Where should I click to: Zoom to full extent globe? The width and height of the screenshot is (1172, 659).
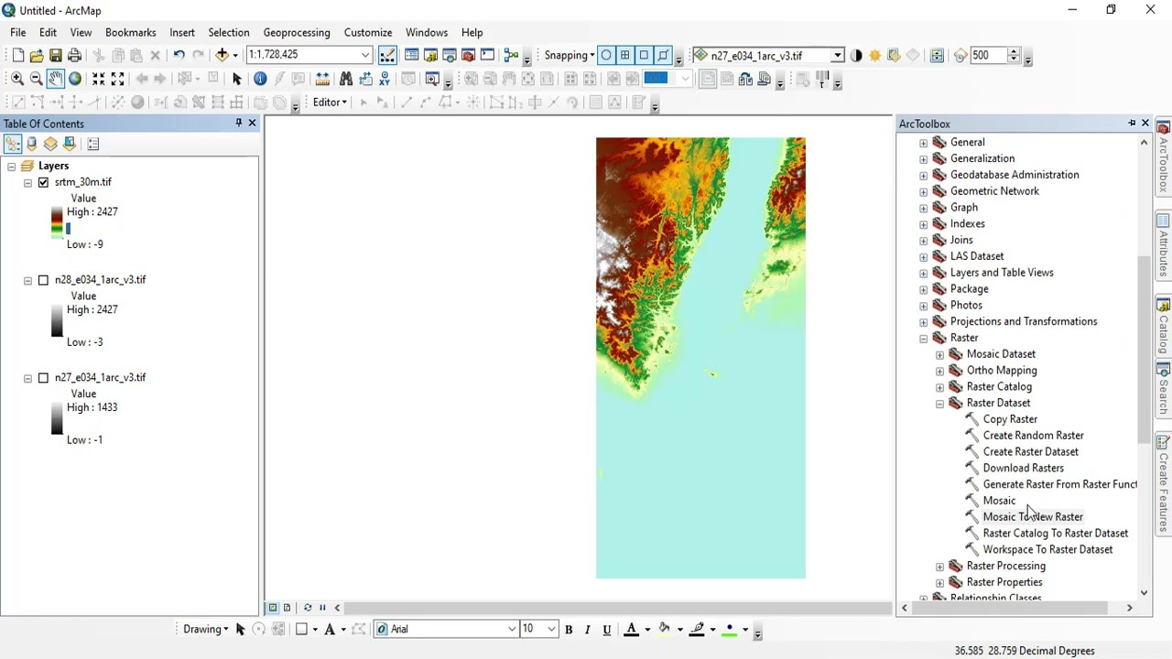point(75,79)
